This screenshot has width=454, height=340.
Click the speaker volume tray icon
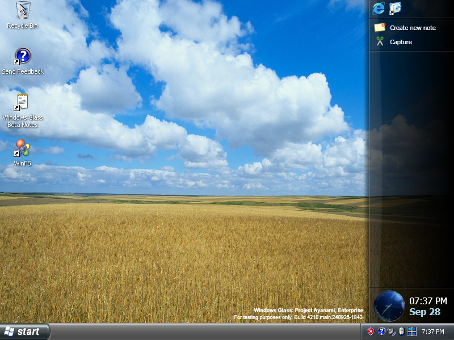[392, 331]
